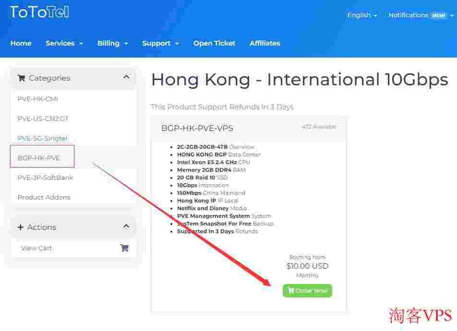Open the Product Addons category
The image size is (457, 331).
tap(73, 197)
